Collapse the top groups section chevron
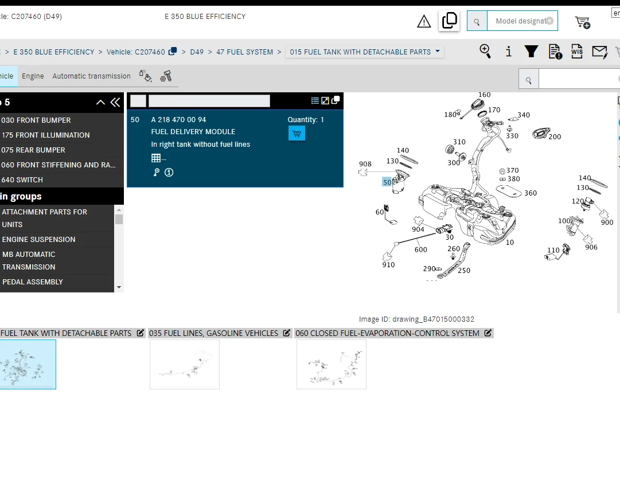Screen dimensions: 620x504 100,103
